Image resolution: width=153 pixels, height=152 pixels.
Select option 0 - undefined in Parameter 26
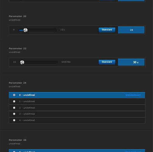(77, 151)
